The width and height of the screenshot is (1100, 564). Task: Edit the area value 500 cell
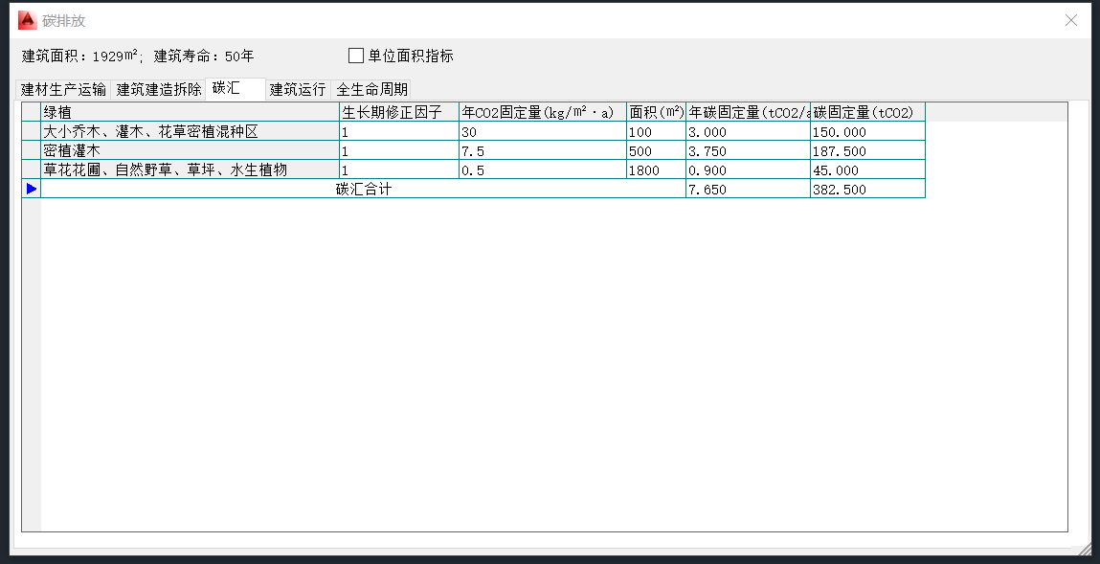tap(656, 151)
